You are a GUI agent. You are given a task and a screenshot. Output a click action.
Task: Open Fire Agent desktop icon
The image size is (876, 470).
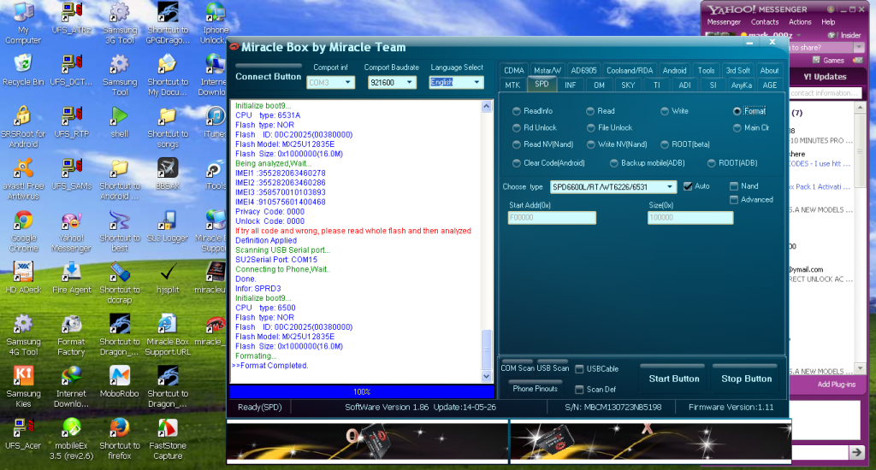(72, 278)
